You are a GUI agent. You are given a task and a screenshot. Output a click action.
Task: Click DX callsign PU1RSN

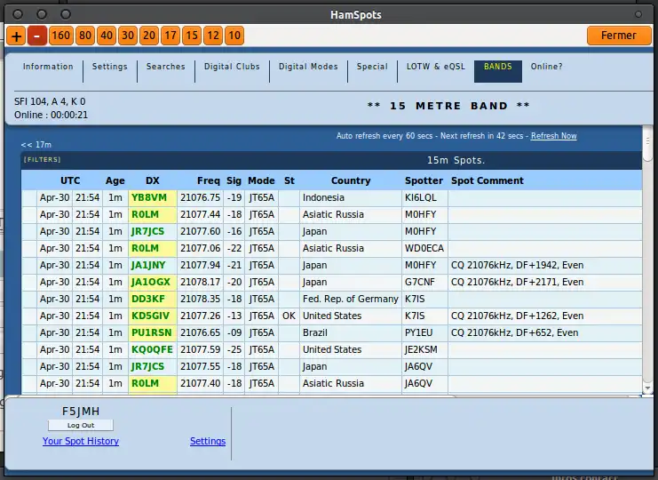coord(152,332)
